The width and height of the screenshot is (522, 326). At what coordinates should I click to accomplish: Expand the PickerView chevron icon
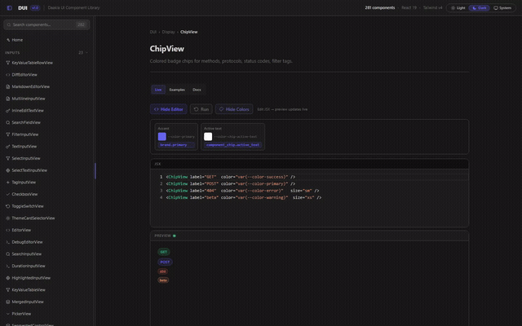click(x=7, y=314)
